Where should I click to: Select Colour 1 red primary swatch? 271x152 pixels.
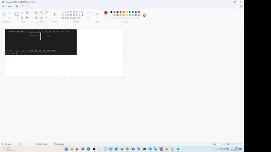tap(106, 13)
